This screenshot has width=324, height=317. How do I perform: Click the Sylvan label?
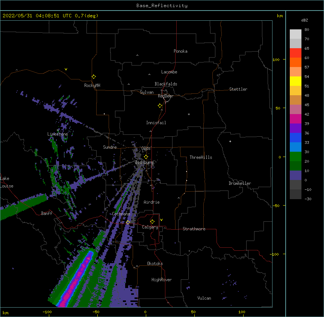pyautogui.click(x=147, y=92)
